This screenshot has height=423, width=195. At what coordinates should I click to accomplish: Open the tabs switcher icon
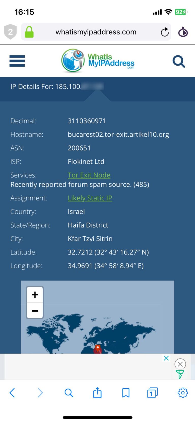[152, 393]
